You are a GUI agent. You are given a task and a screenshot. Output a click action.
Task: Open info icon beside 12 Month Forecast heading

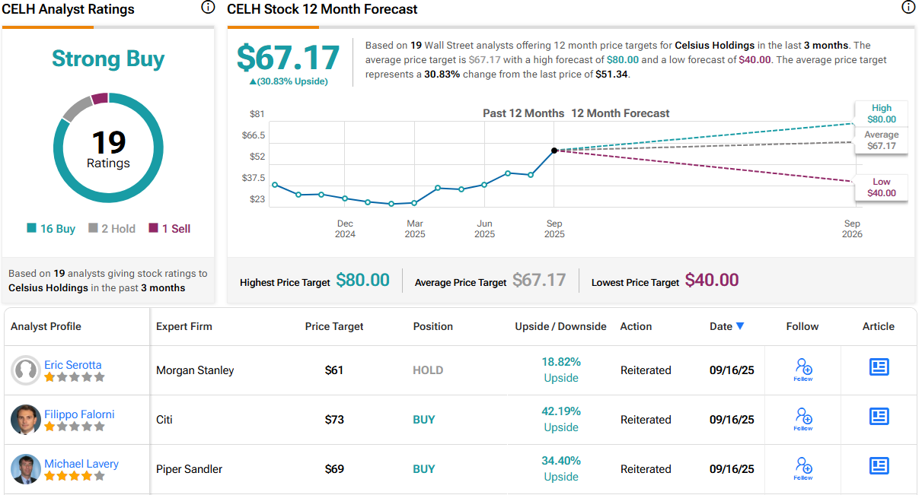(908, 8)
